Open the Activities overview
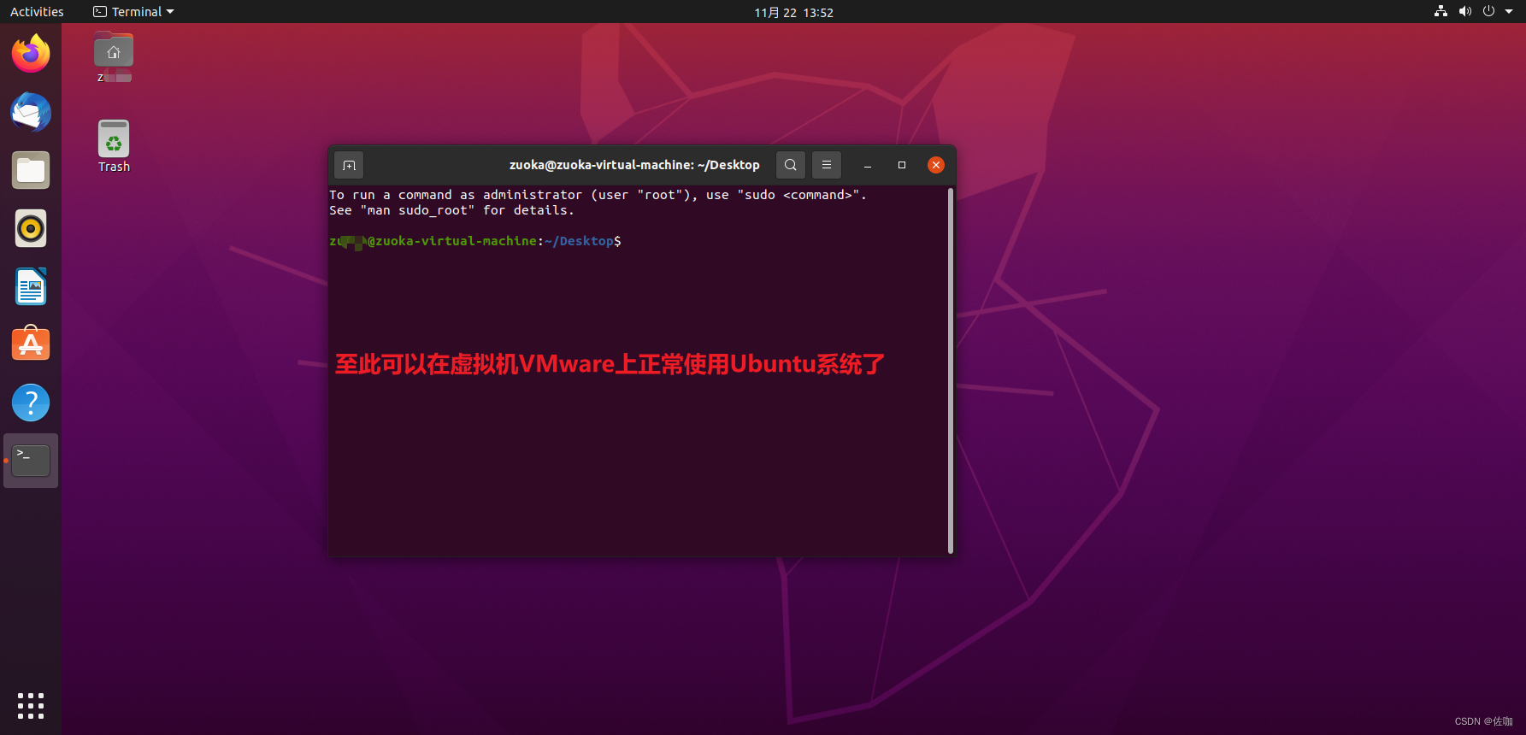This screenshot has width=1526, height=735. 37,12
